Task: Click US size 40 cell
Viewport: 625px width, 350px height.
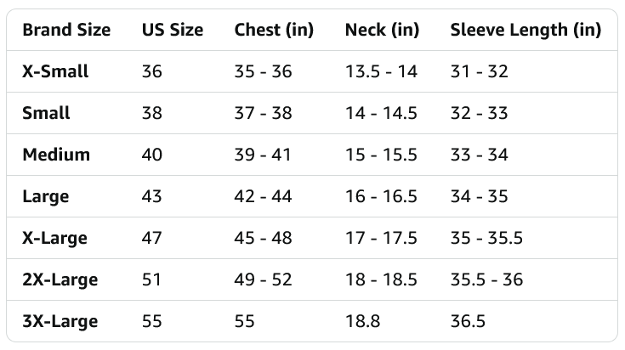Action: click(152, 155)
